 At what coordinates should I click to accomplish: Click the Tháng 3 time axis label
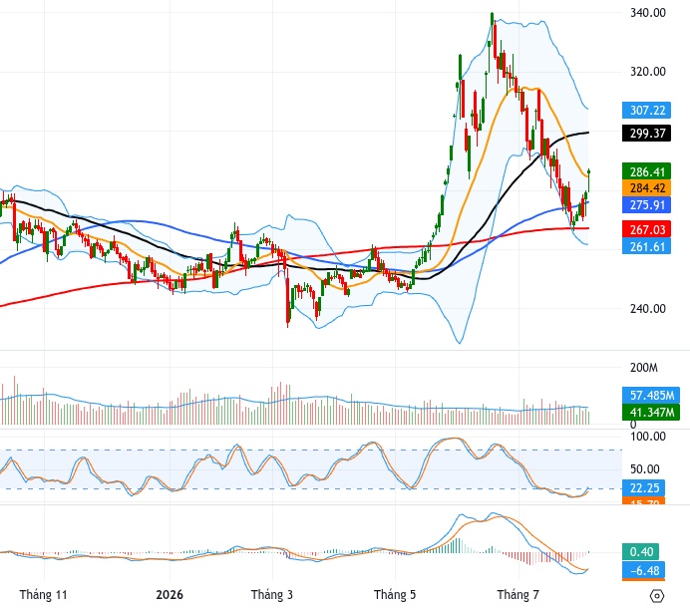pos(271,595)
